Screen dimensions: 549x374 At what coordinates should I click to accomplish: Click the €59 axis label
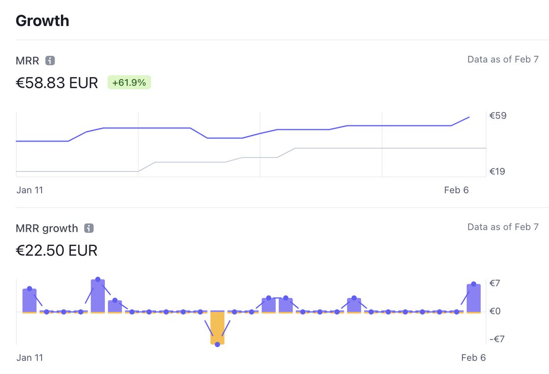point(498,116)
